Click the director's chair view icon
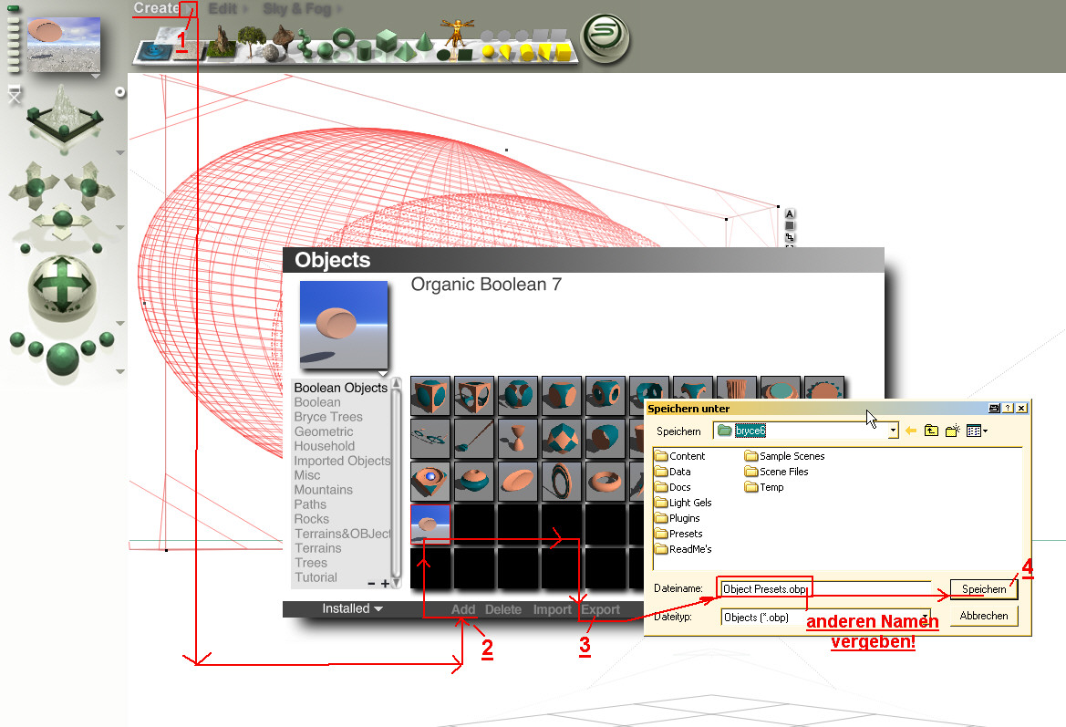 coord(14,95)
